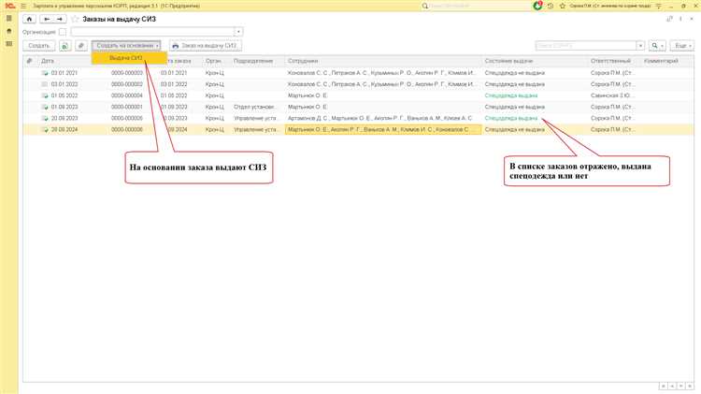Enable the Организация filter checkbox
Image resolution: width=701 pixels, height=394 pixels.
(63, 32)
